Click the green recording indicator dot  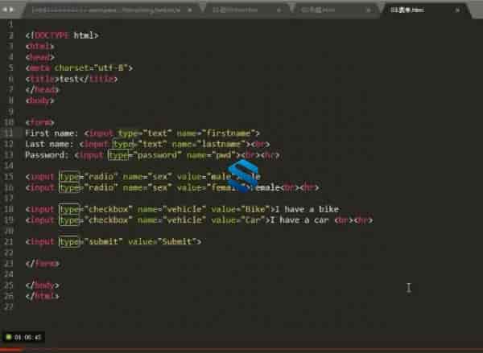point(8,337)
